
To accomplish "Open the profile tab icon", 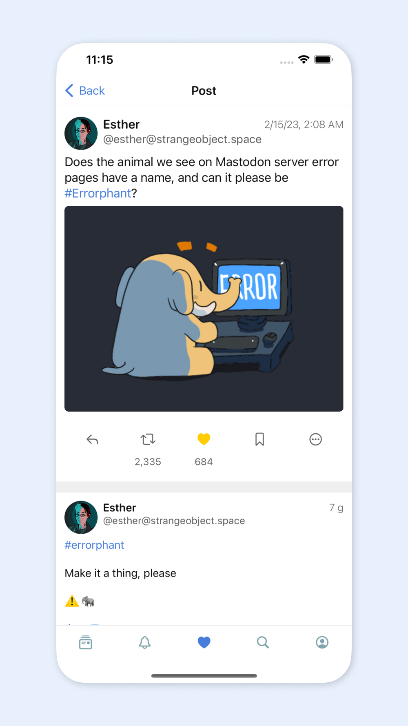I will [x=322, y=642].
